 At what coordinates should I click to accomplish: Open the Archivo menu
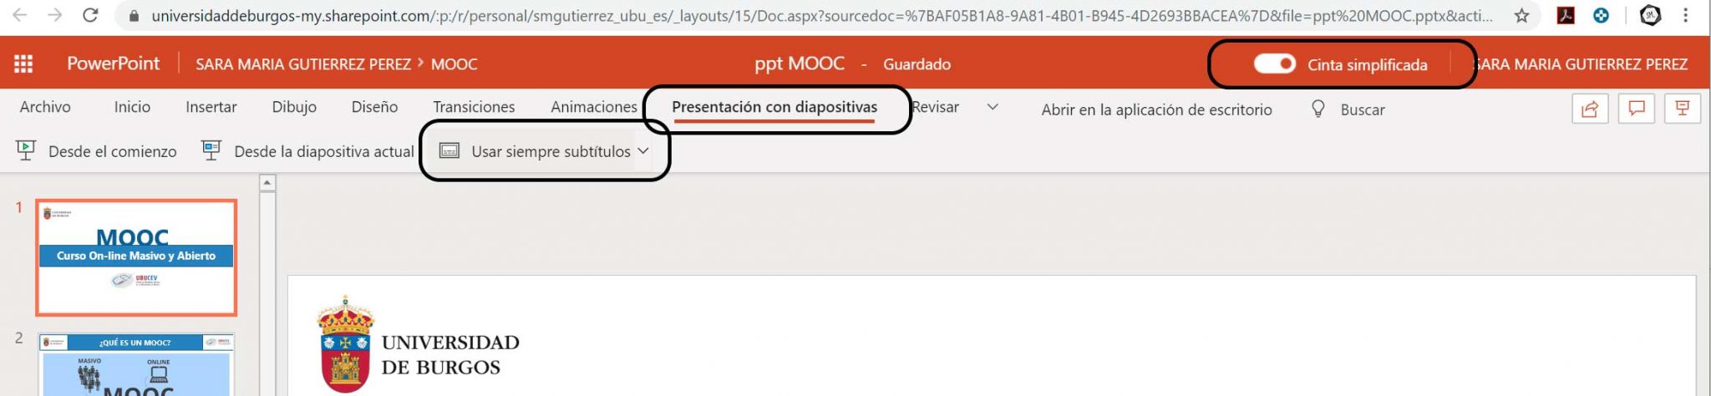(x=45, y=107)
